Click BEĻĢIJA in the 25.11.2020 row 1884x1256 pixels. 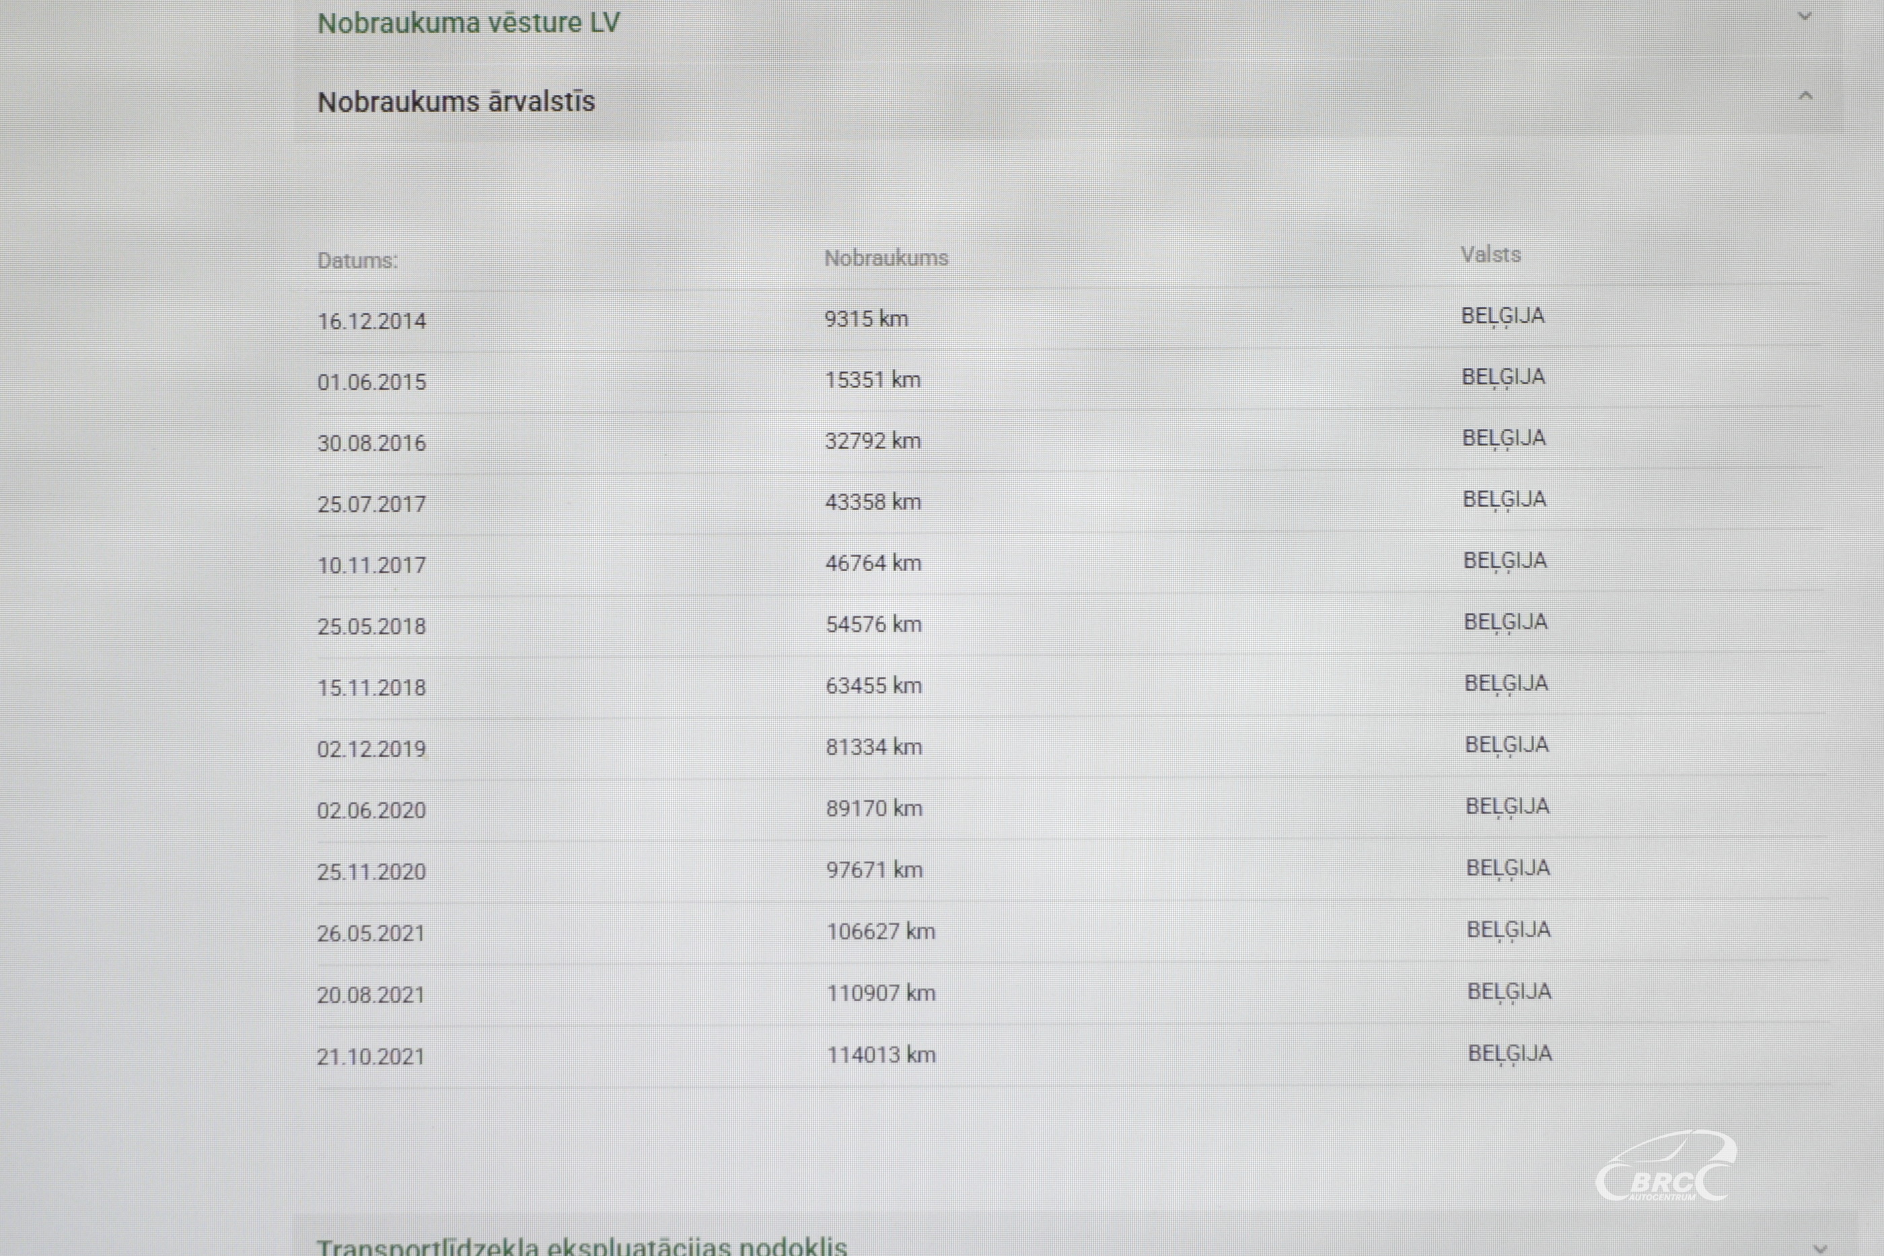tap(1509, 869)
